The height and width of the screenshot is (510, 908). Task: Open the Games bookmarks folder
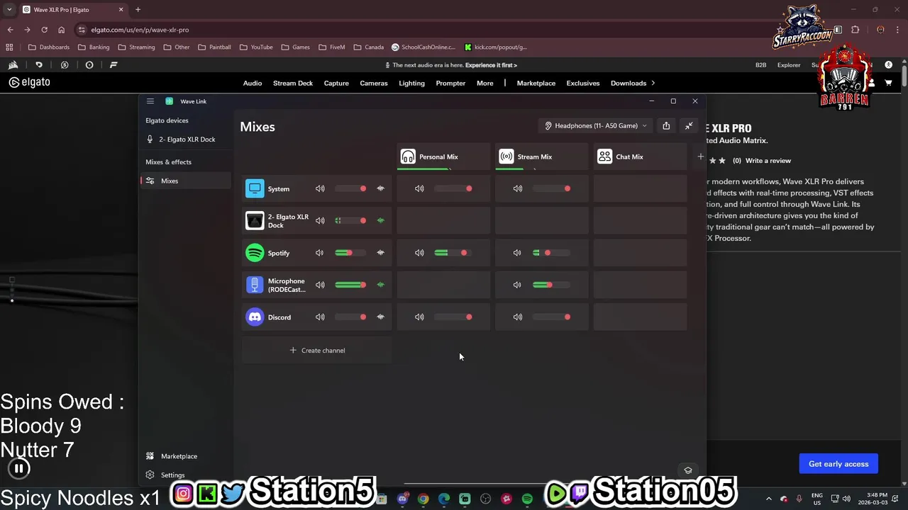pyautogui.click(x=296, y=47)
